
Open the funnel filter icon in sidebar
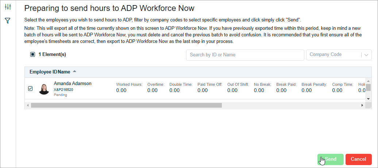click(8, 21)
